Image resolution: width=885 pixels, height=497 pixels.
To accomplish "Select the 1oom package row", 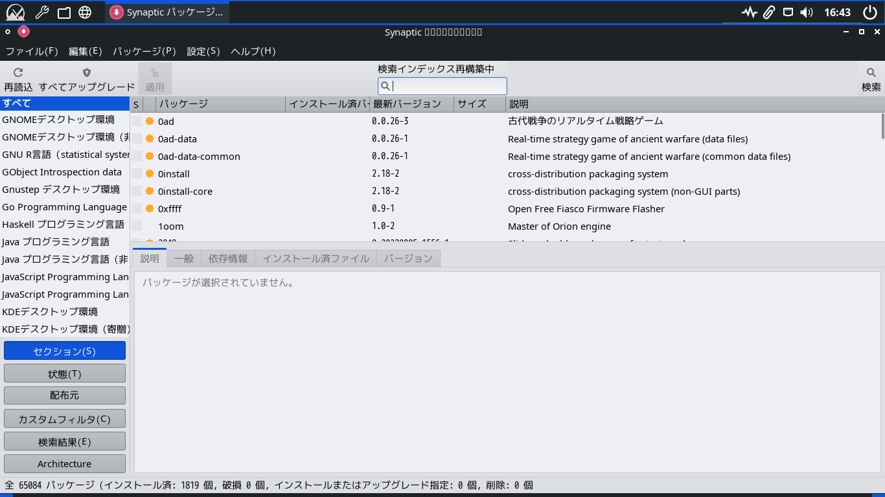I will (506, 226).
